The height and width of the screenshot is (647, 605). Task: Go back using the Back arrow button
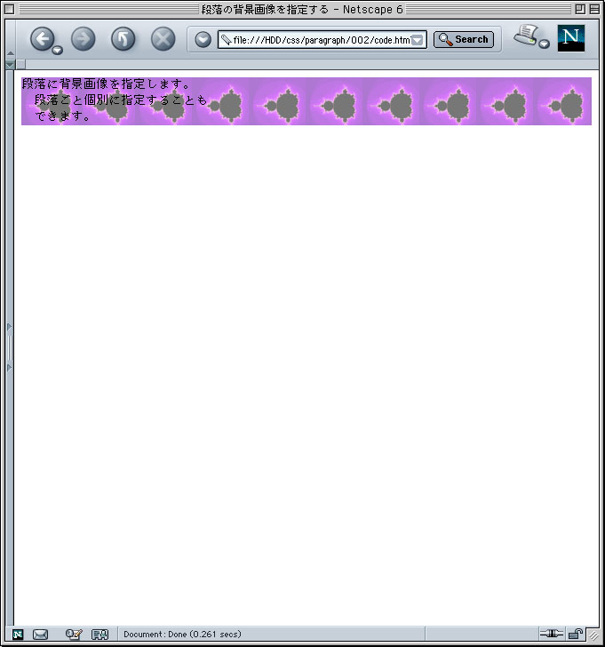point(42,39)
